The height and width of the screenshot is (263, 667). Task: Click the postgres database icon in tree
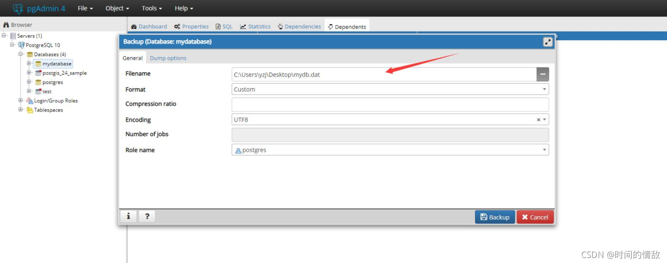tap(38, 82)
